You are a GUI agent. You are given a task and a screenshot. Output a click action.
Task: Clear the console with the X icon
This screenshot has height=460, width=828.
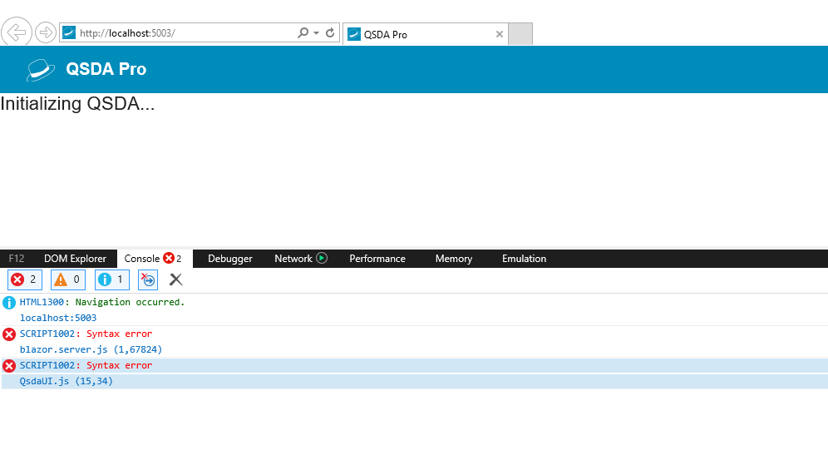tap(176, 279)
